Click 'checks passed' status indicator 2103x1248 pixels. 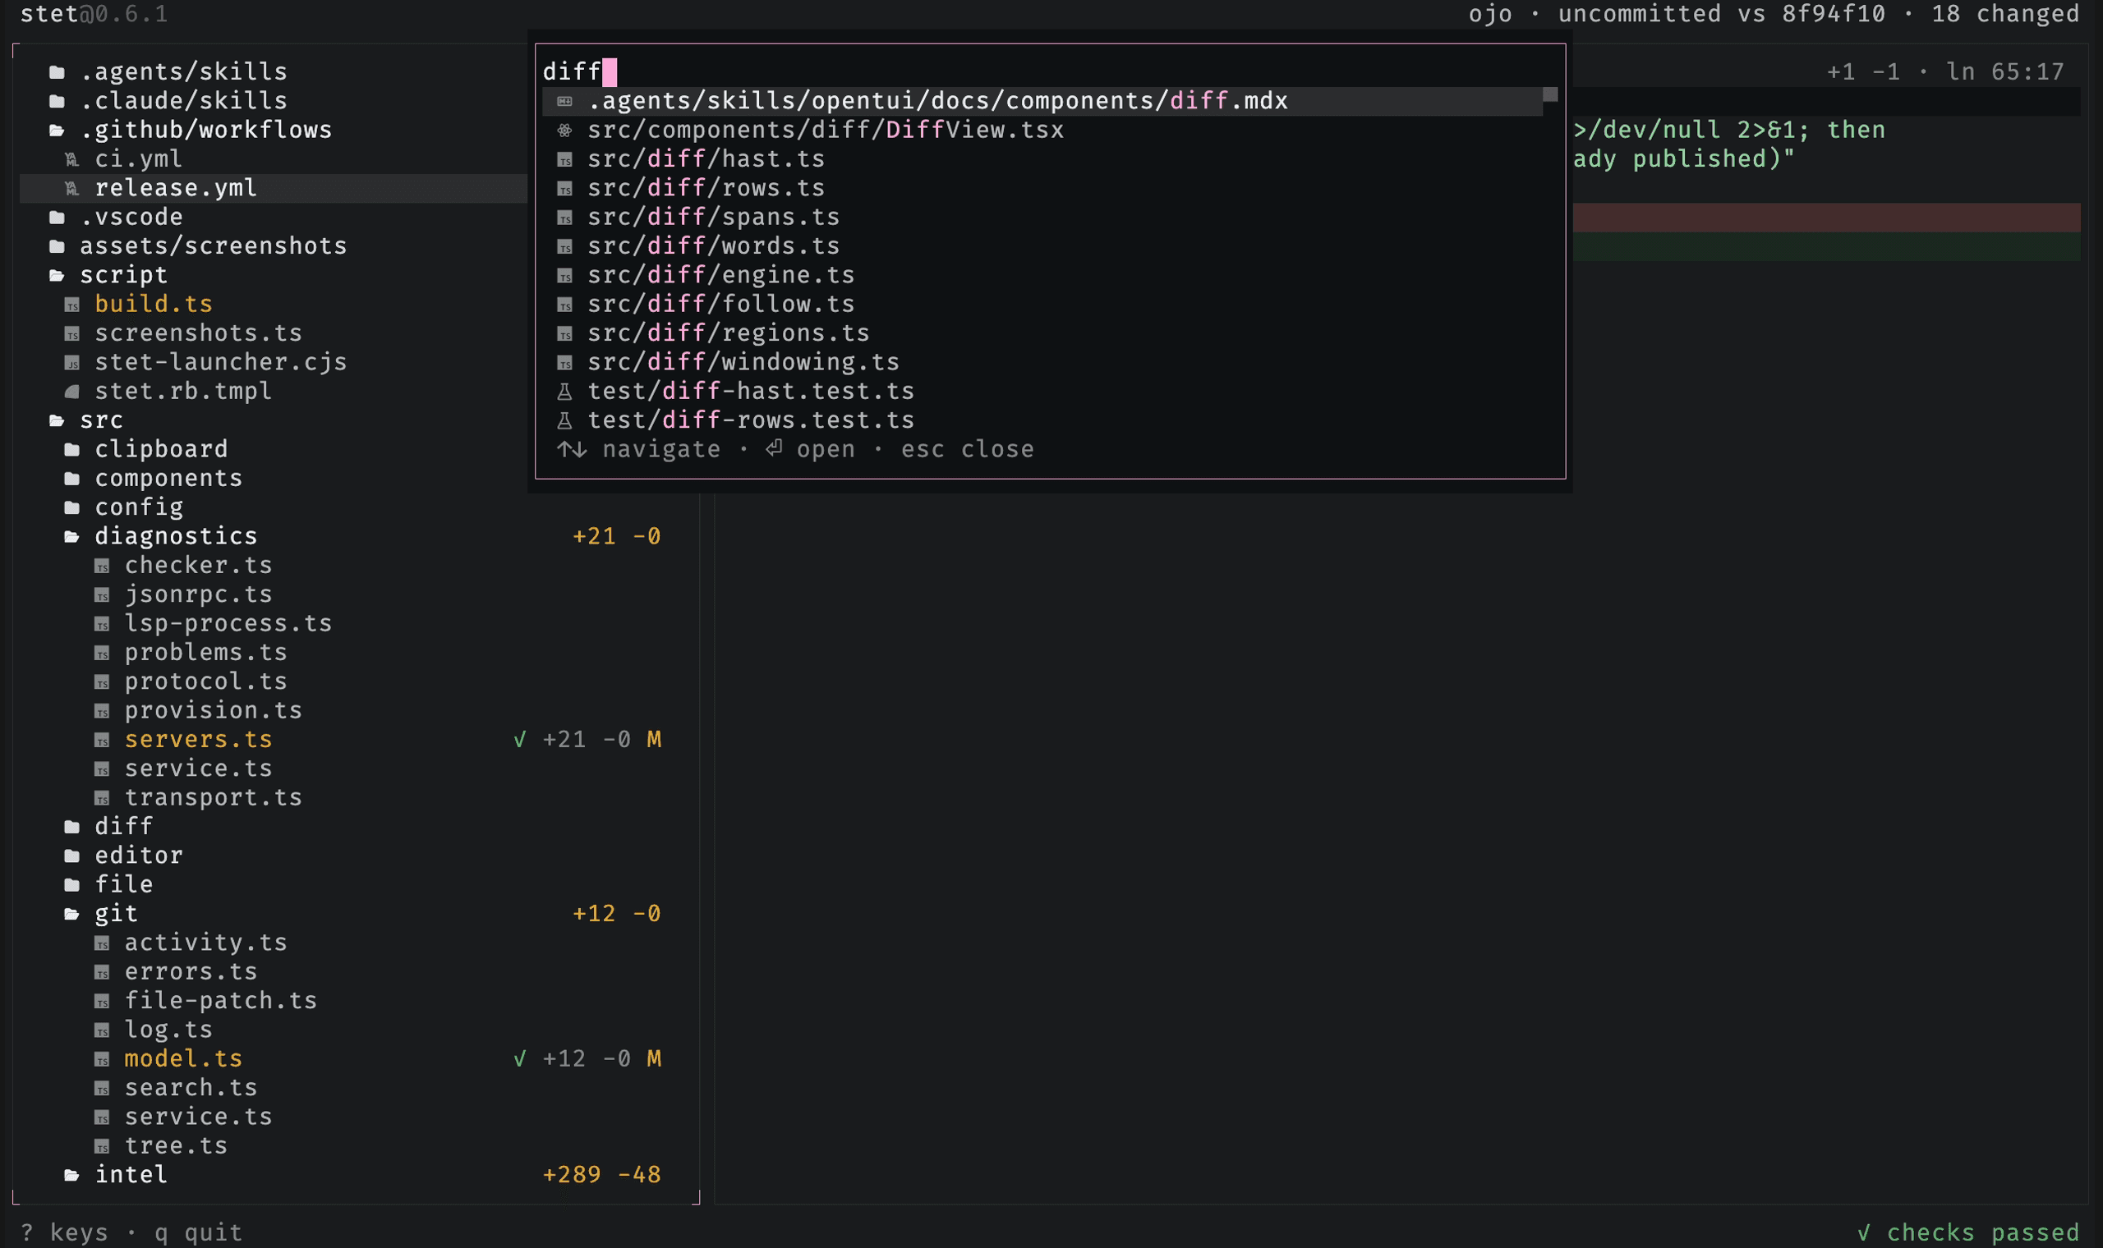tap(1969, 1233)
